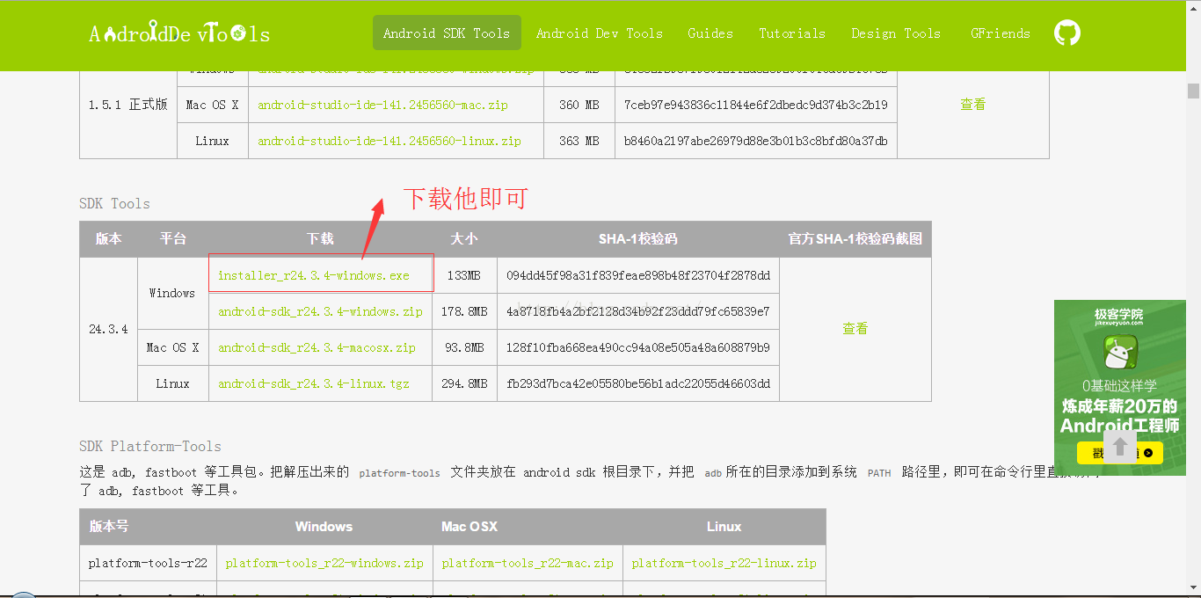The image size is (1201, 598).
Task: Open the Android SDK Tools tab
Action: (x=447, y=33)
